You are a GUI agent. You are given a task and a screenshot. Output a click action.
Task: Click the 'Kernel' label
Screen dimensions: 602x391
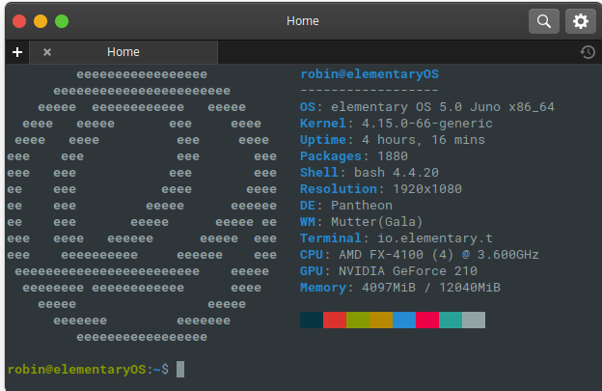point(323,124)
